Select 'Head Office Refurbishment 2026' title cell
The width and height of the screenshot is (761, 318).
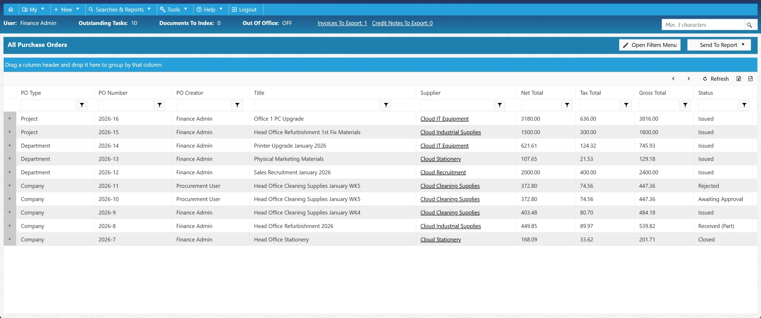pyautogui.click(x=293, y=226)
